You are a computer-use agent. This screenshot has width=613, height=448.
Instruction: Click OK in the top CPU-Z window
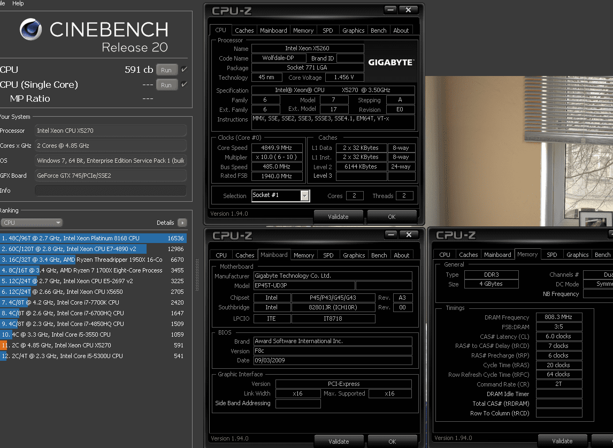click(x=392, y=216)
